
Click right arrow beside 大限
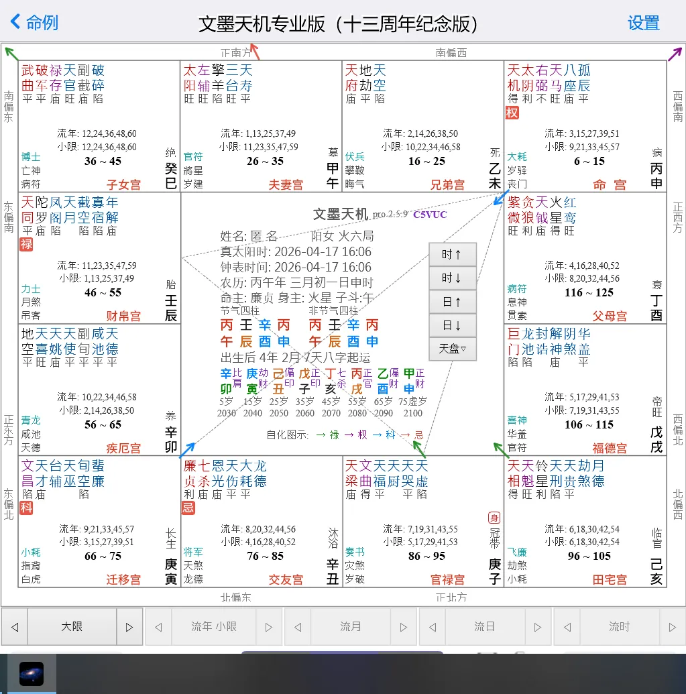[x=129, y=627]
